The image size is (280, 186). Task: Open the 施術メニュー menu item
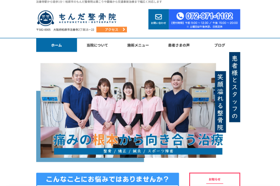138,45
